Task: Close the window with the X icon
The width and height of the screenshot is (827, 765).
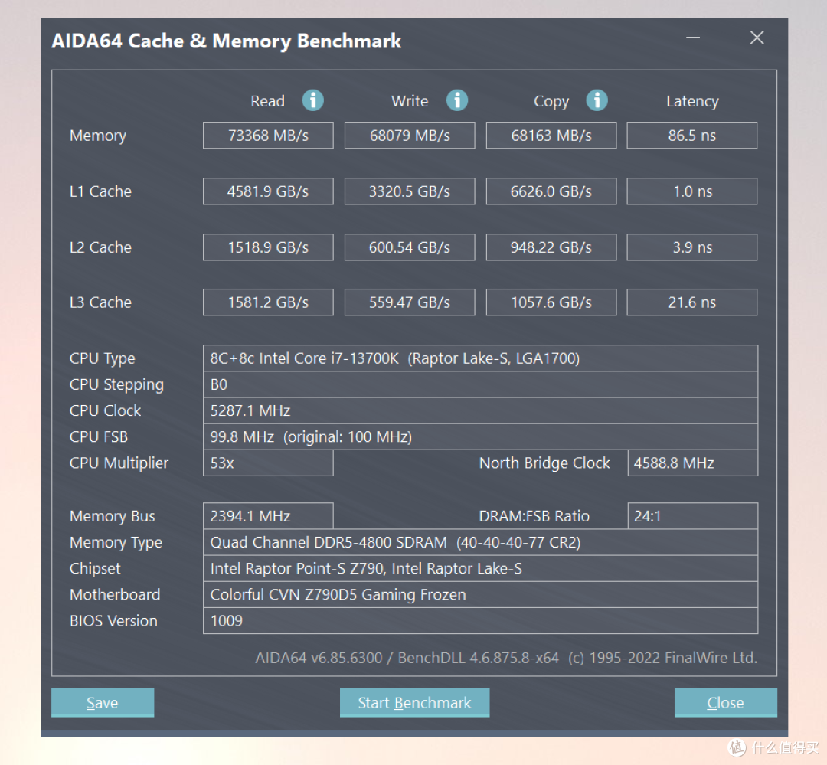Action: 757,38
